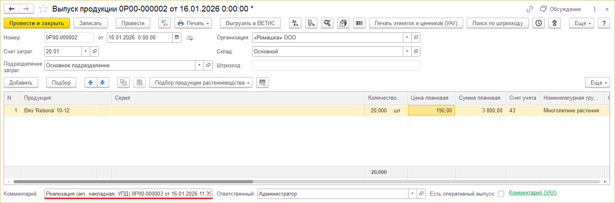Click the table barcode scan icon
Viewport: 615px width, 203px height.
click(x=262, y=82)
